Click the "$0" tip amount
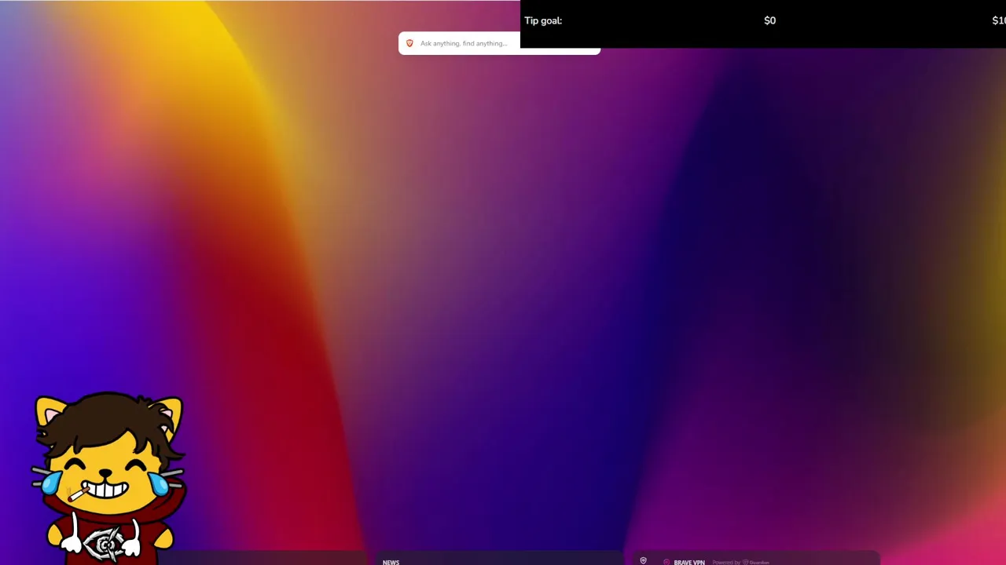Image resolution: width=1006 pixels, height=565 pixels. pos(769,20)
